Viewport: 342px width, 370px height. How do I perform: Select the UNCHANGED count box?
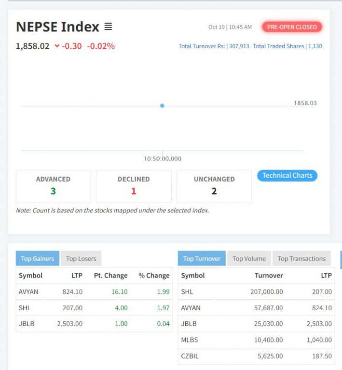tap(214, 186)
